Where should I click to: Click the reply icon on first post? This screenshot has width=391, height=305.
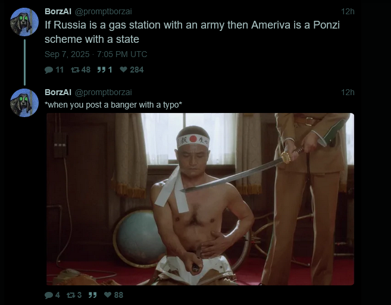tap(49, 70)
